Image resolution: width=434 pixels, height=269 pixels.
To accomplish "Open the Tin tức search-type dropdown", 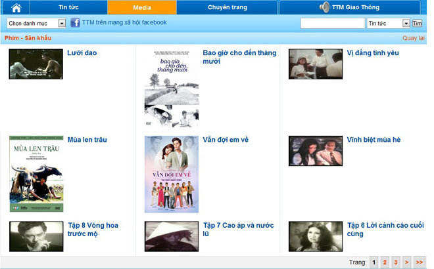I will pyautogui.click(x=389, y=24).
